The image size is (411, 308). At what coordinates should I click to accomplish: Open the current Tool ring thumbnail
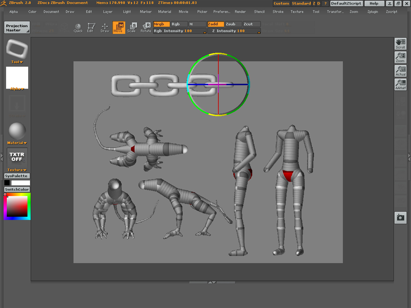17,49
